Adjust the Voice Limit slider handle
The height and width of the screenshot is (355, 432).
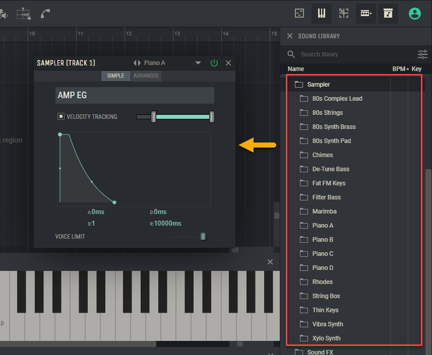(x=203, y=236)
